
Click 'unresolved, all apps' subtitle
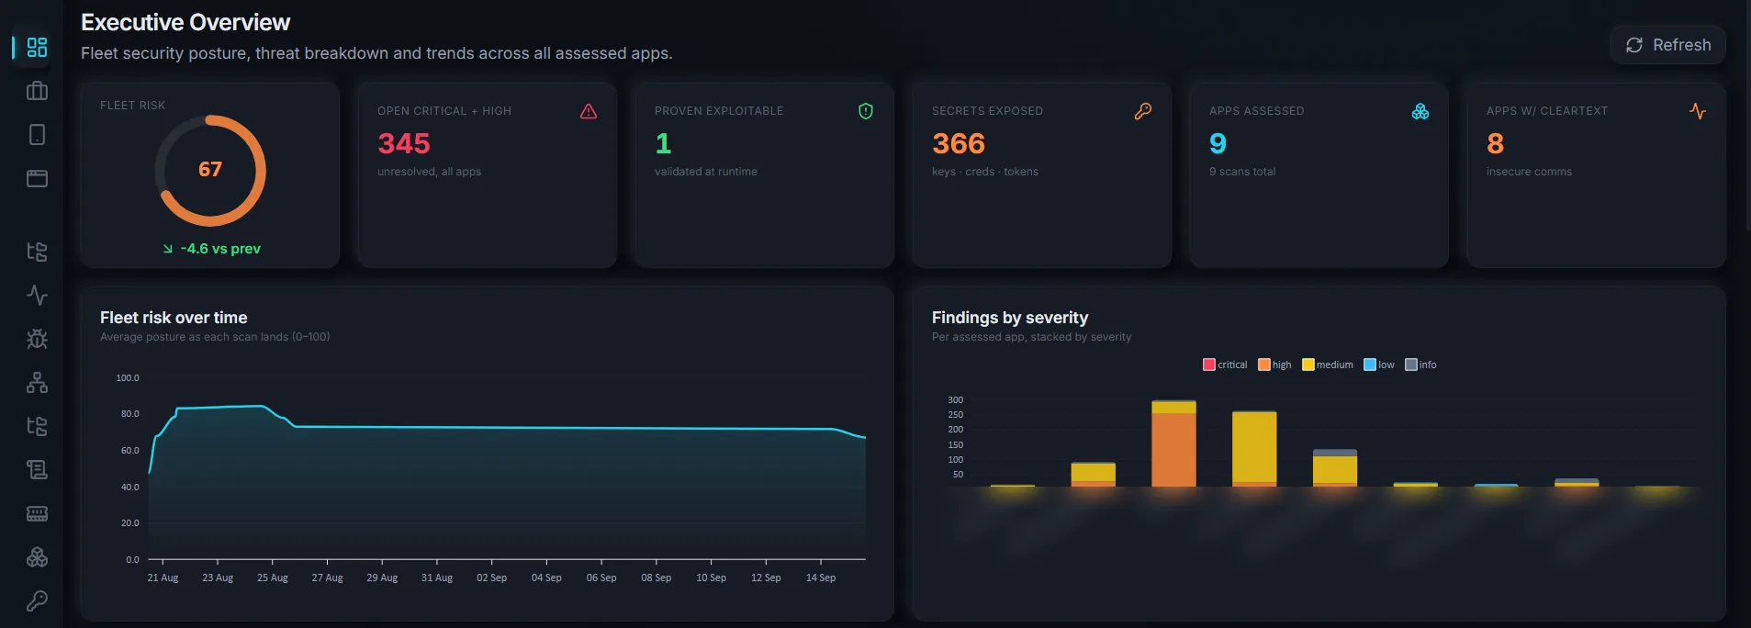coord(429,172)
